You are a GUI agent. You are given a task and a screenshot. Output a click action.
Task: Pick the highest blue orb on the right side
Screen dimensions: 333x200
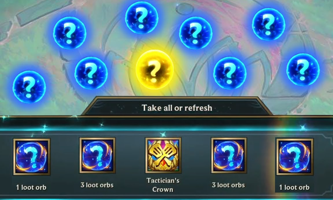tap(269, 24)
